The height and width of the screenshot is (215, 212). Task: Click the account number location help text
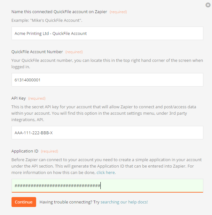107,63
